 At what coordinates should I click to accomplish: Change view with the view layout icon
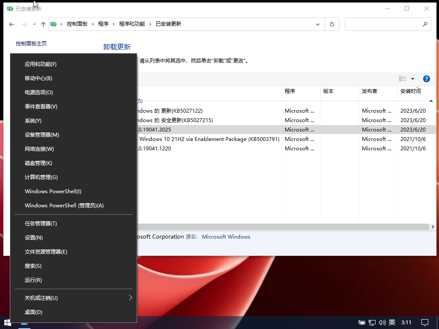pyautogui.click(x=403, y=79)
